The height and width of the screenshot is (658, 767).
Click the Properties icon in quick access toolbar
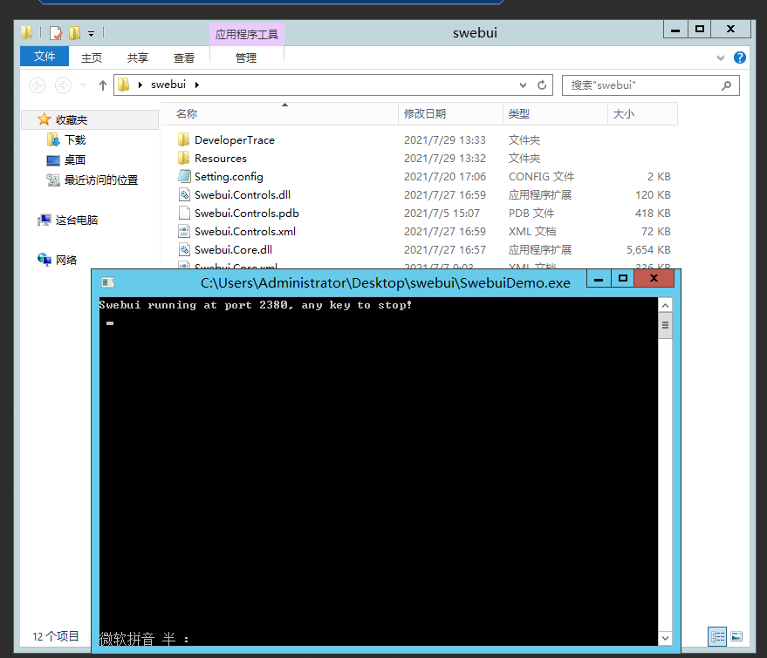tap(56, 33)
